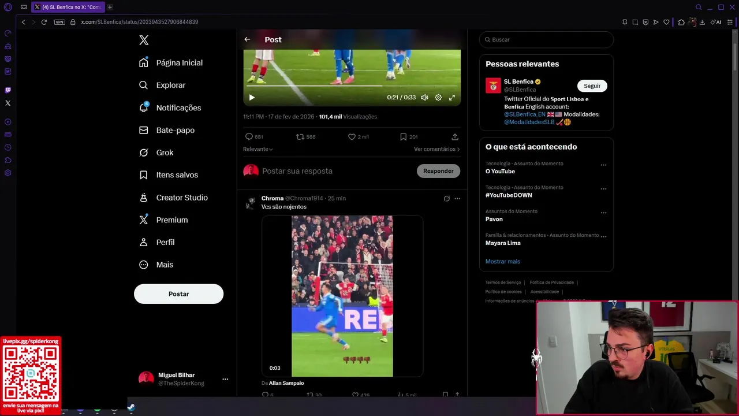Click Grok icon on Chroma's reply
Viewport: 739px width, 416px height.
446,198
